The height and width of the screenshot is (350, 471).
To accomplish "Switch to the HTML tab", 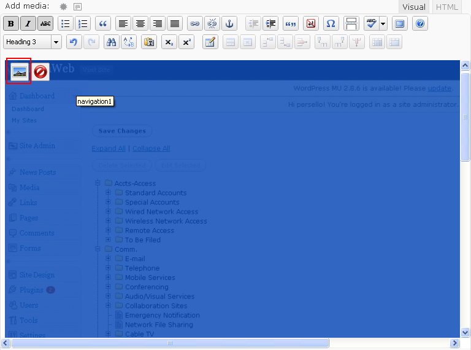I will coord(446,7).
